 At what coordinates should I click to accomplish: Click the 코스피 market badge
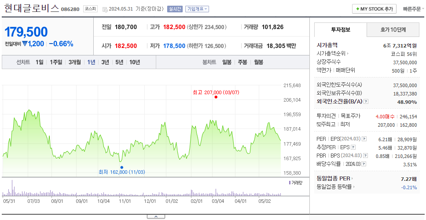[90, 9]
